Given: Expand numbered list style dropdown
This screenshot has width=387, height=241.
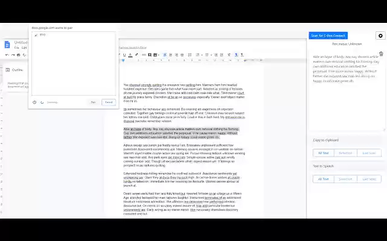Looking at the screenshot, I should click(201, 55).
